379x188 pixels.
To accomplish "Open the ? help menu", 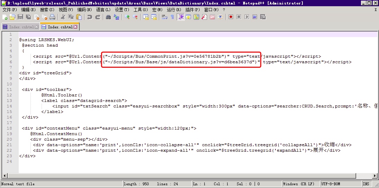I will pyautogui.click(x=224, y=10).
